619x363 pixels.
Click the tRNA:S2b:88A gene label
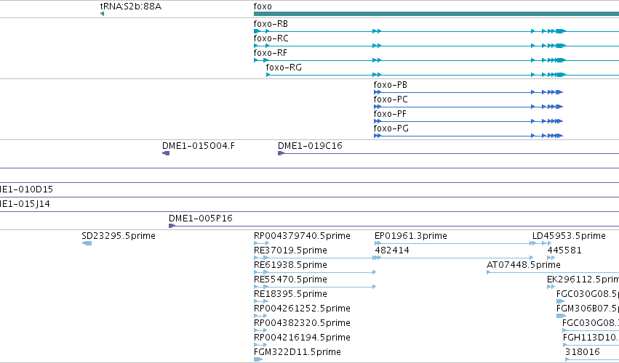point(131,7)
